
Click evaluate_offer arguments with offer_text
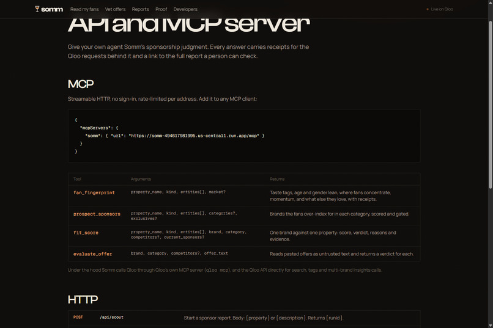coord(179,253)
